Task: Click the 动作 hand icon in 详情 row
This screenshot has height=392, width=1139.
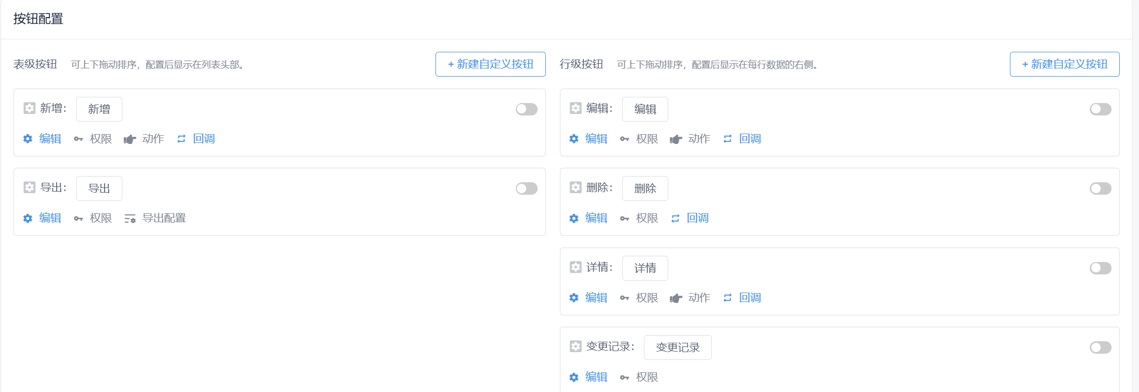Action: (676, 298)
